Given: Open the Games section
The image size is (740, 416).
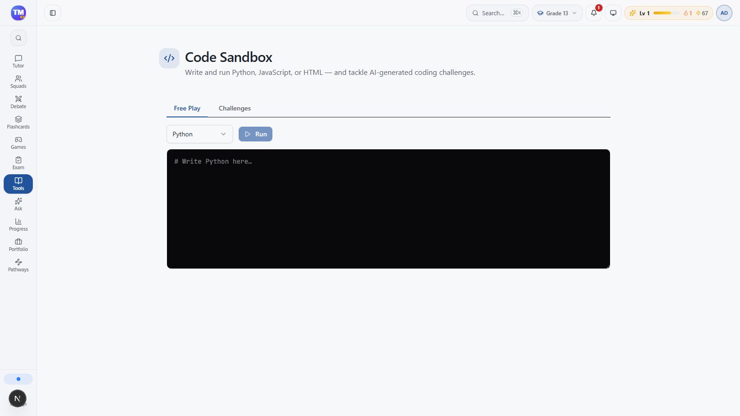Looking at the screenshot, I should pos(18,143).
